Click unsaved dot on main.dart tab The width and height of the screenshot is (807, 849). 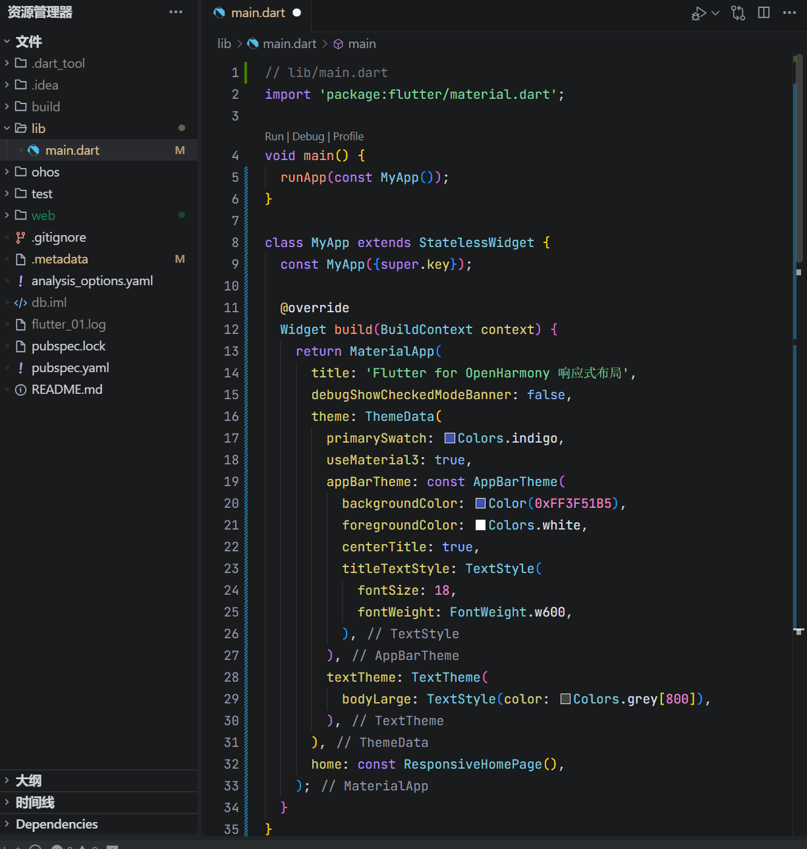pyautogui.click(x=296, y=13)
